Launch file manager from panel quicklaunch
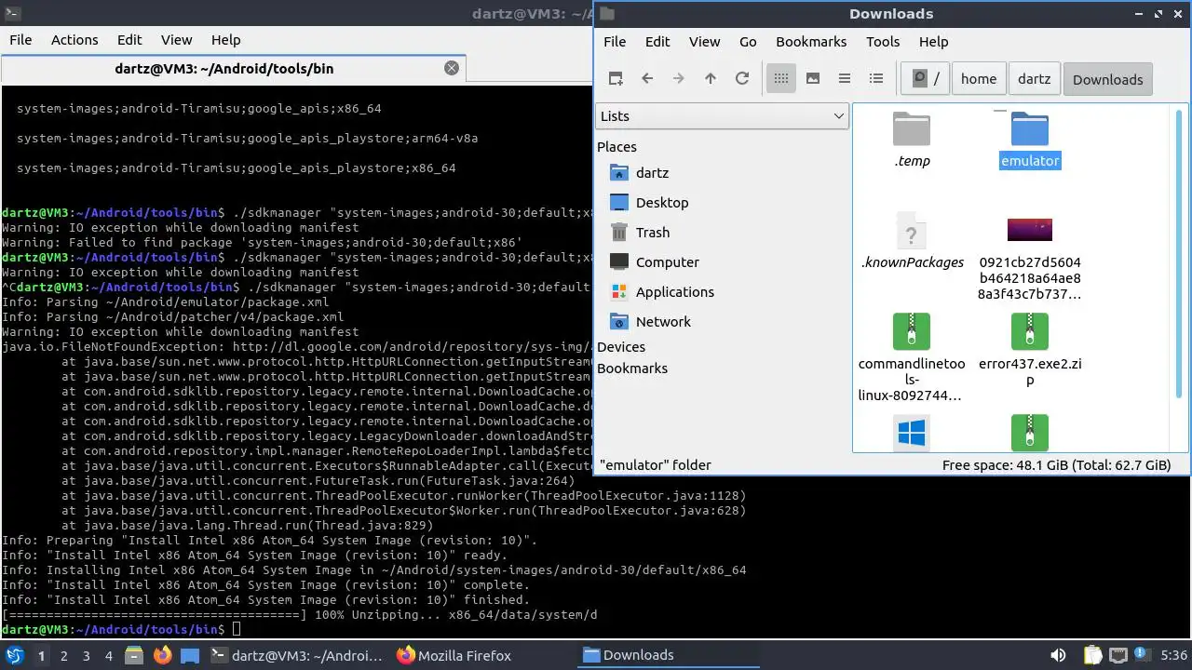Viewport: 1192px width, 670px height. [134, 655]
